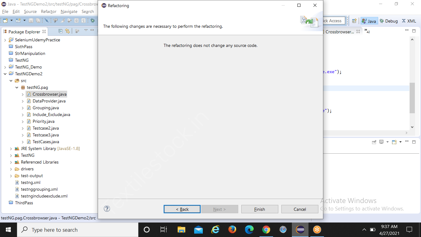This screenshot has height=237, width=421.
Task: Click the Save disk icon in toolbar
Action: 31,21
